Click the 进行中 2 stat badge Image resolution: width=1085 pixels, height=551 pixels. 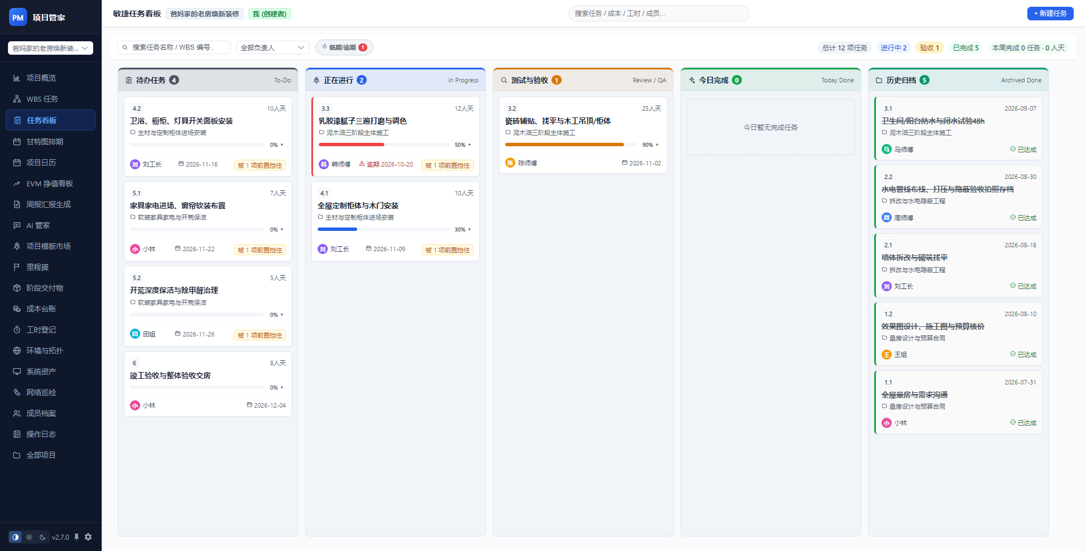click(x=893, y=48)
